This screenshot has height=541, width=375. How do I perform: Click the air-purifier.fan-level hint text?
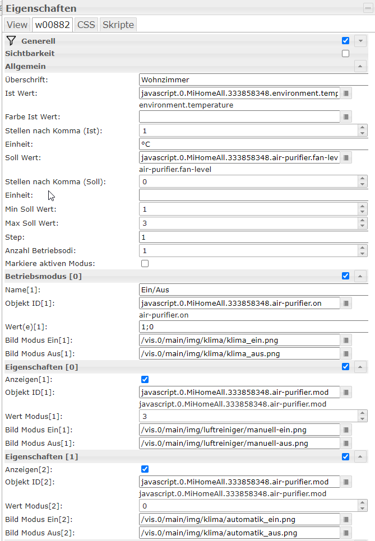175,169
